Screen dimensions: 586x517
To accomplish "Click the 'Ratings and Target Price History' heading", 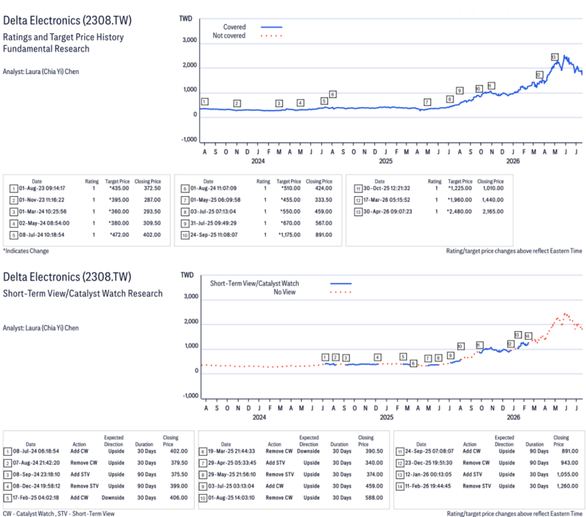I will pos(63,37).
